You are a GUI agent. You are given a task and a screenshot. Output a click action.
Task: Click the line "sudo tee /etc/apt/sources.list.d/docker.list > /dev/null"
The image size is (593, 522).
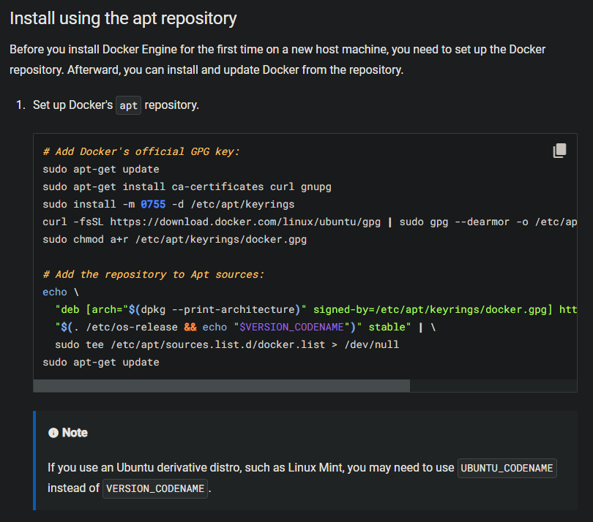tap(227, 344)
